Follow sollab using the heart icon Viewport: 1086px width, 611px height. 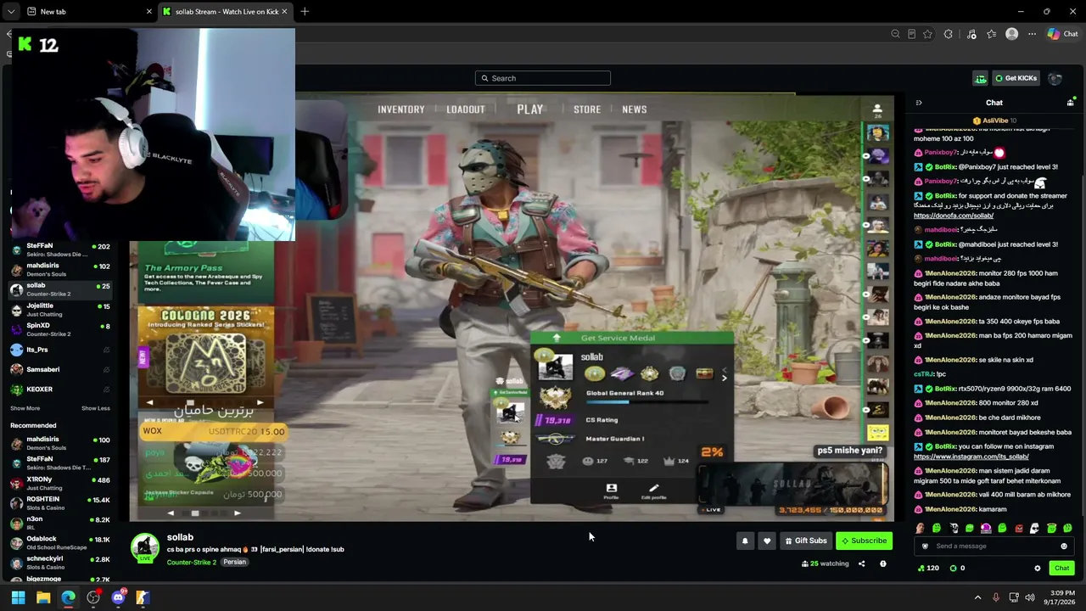coord(767,541)
